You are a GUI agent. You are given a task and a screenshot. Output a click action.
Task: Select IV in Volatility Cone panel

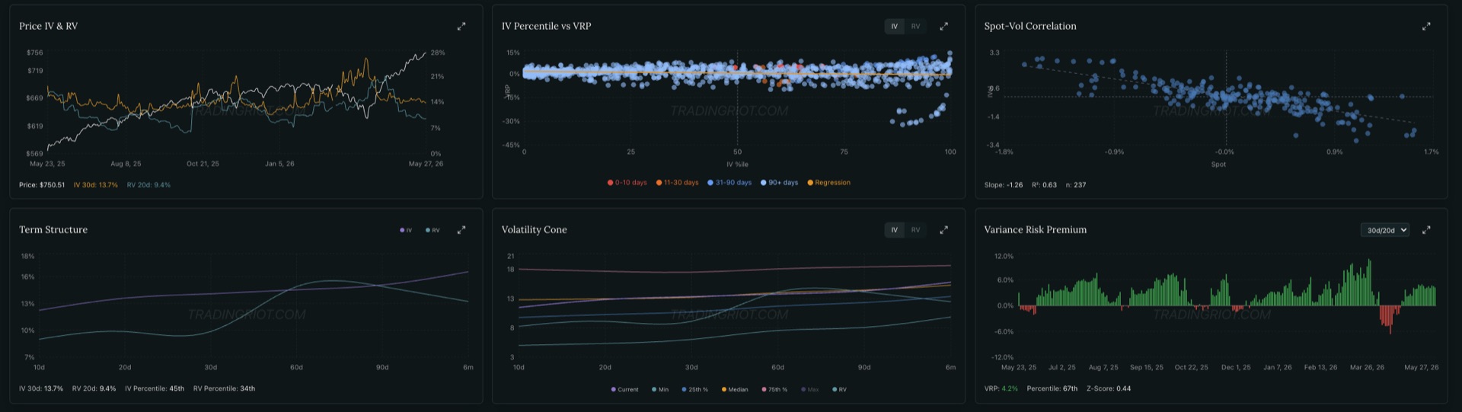click(894, 230)
